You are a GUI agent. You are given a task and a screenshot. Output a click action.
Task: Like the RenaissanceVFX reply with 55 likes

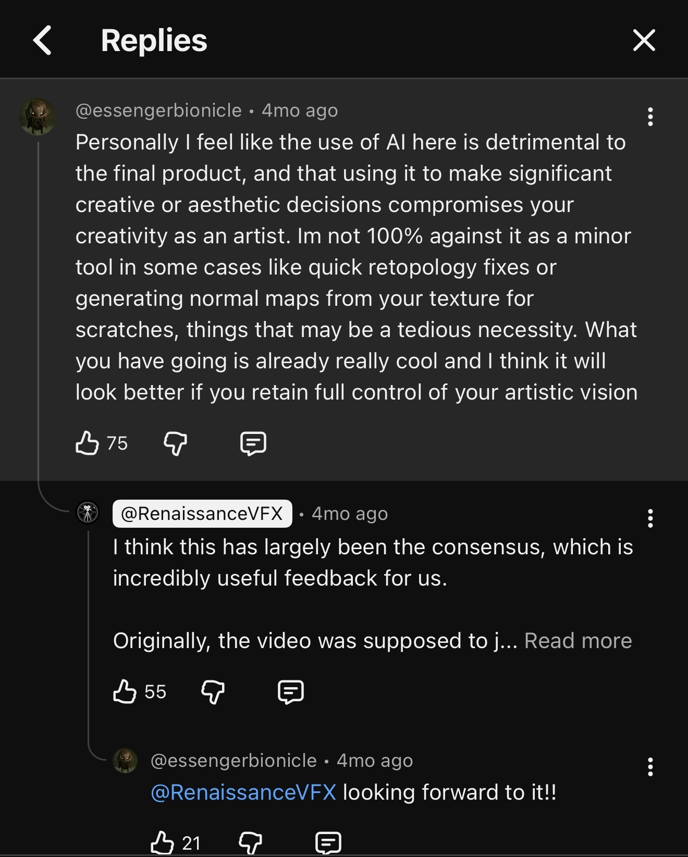tap(125, 692)
